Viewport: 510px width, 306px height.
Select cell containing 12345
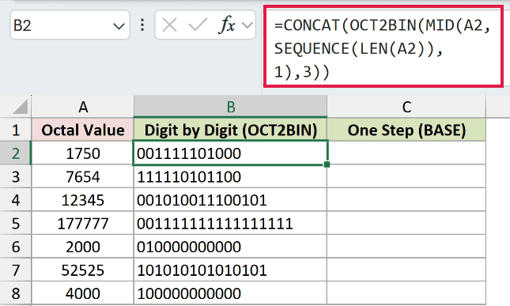(x=82, y=200)
